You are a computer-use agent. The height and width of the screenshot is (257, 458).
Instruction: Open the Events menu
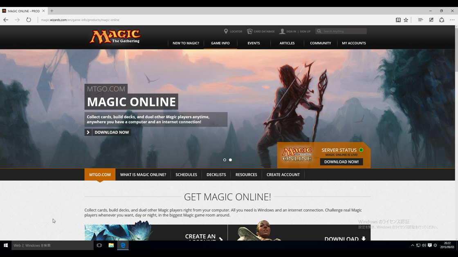254,43
